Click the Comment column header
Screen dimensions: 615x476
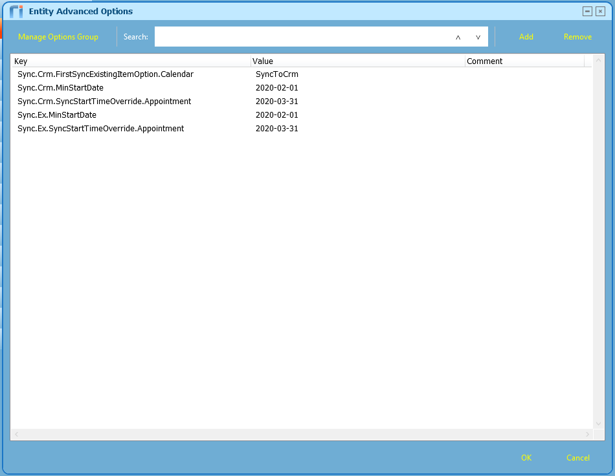pos(524,61)
